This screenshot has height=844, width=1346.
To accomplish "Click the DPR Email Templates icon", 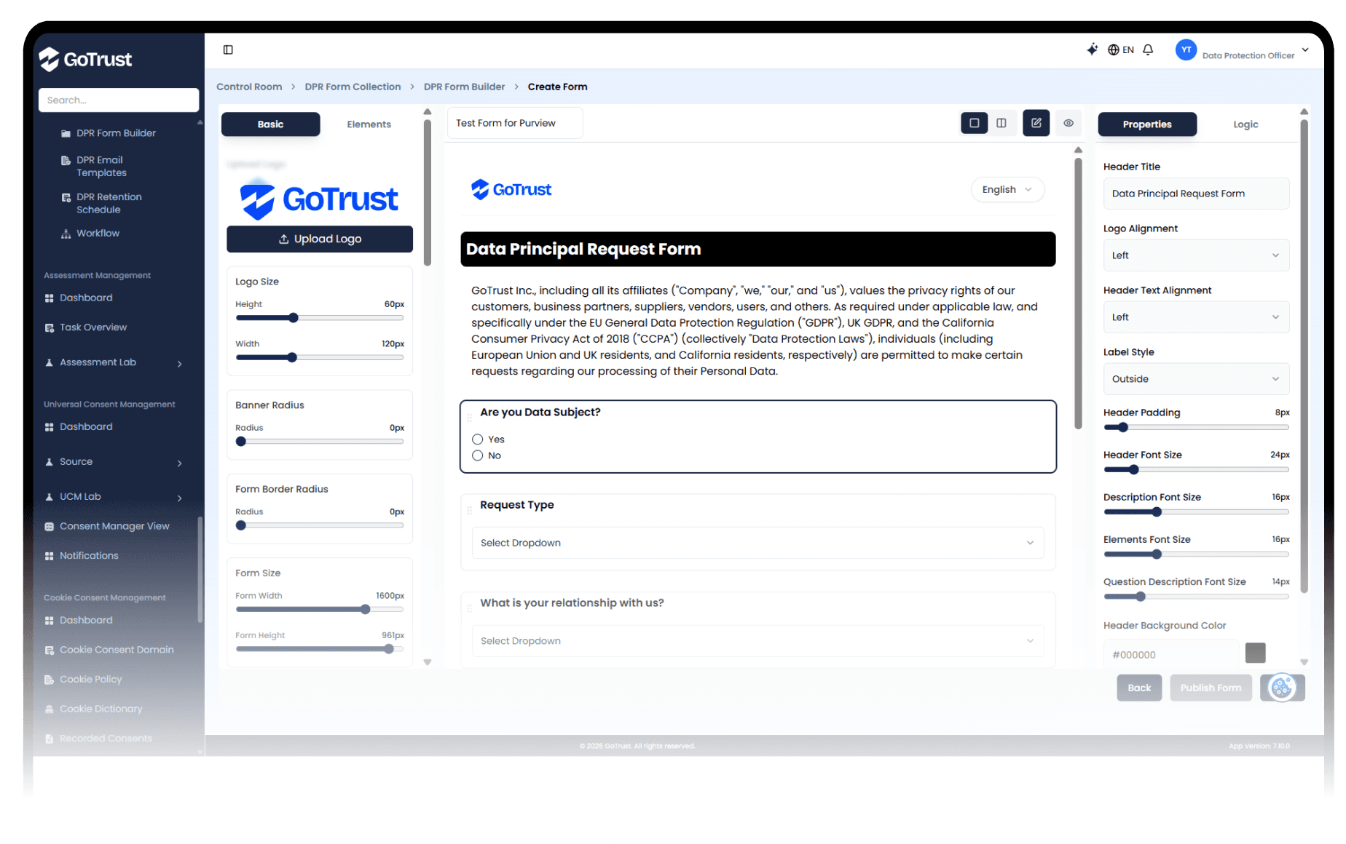I will coord(66,161).
